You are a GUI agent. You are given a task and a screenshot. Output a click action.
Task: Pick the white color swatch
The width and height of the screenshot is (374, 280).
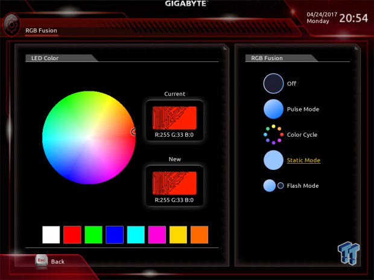coord(51,235)
